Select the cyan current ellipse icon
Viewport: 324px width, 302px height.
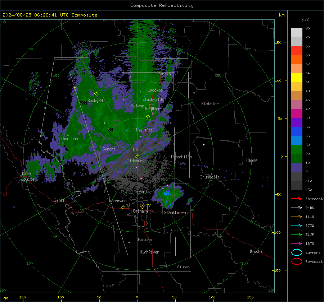pyautogui.click(x=297, y=252)
